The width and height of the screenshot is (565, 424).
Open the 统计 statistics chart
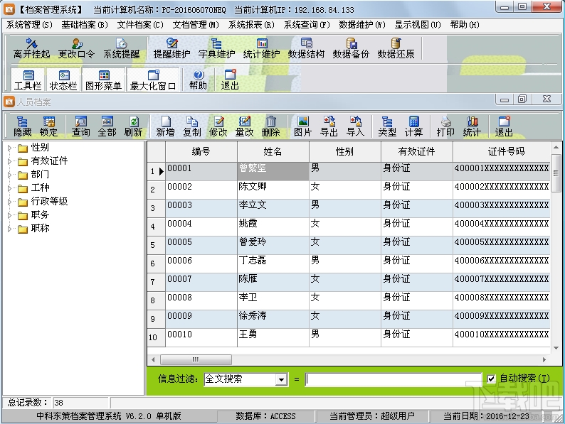pos(472,126)
